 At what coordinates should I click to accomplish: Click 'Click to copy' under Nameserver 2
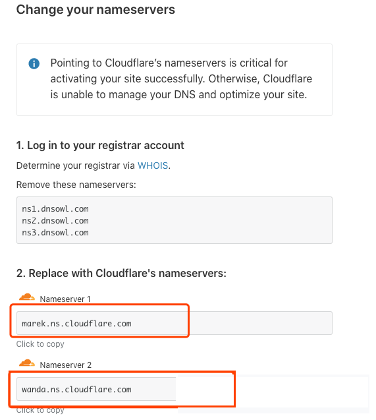click(40, 410)
